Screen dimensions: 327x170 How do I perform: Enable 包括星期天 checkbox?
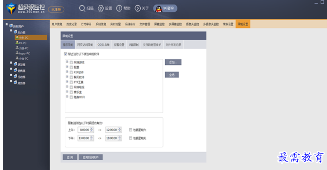(131, 138)
